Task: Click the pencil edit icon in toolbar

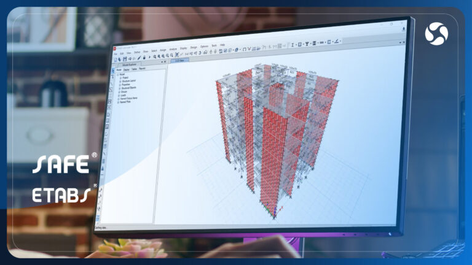Action: pyautogui.click(x=138, y=57)
